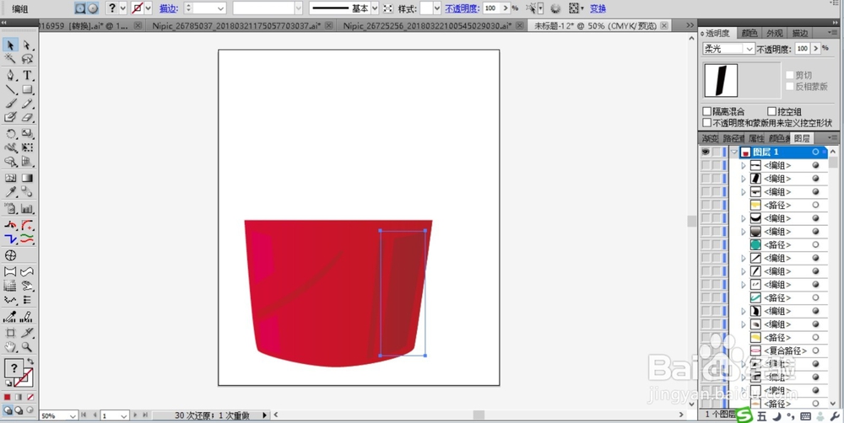Pick the Zoom magnifier tool
Screen dimensions: 844x423
(28, 347)
